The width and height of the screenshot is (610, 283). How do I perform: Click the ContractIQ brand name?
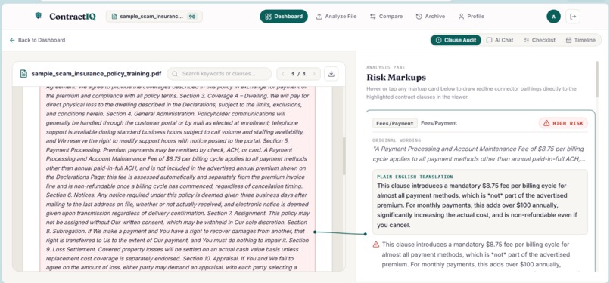73,17
